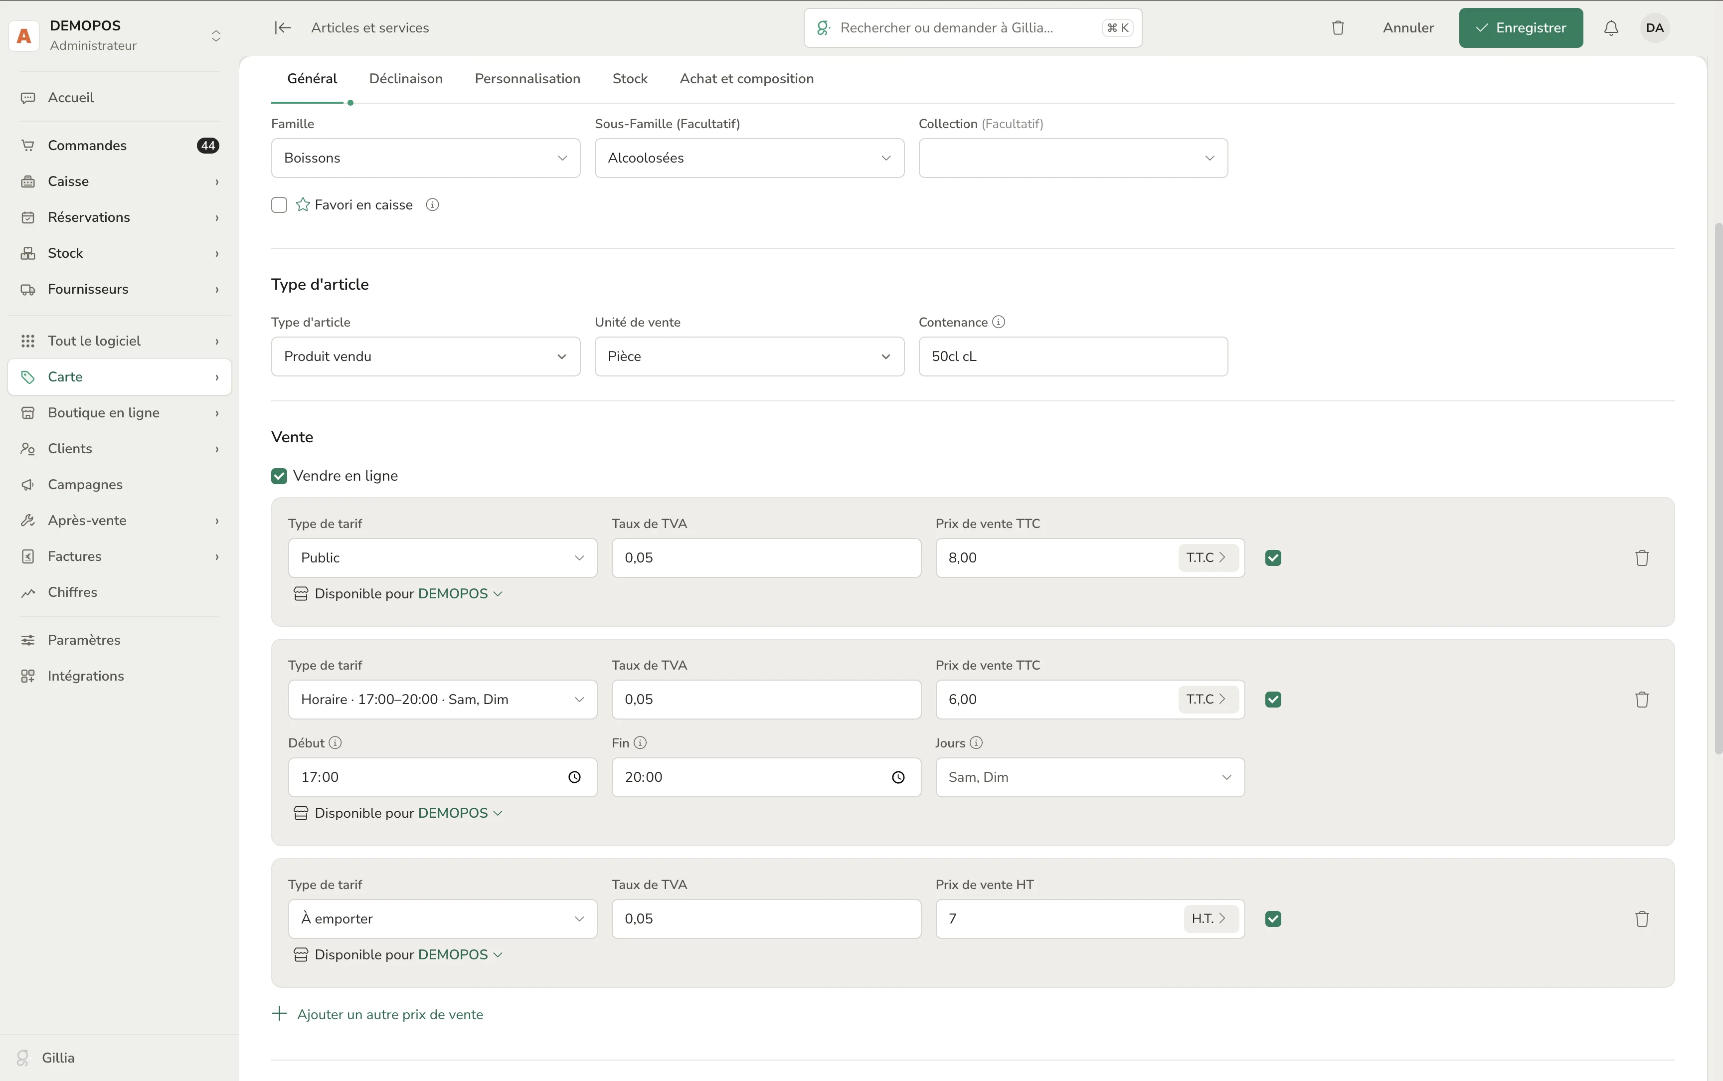Click the info icon next to Favori en caisse
Screen dimensions: 1723x1081
pyautogui.click(x=432, y=204)
